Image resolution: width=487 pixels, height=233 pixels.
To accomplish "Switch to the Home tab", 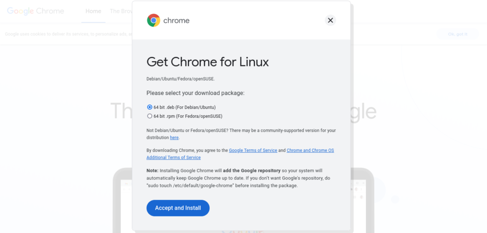I will tap(94, 11).
